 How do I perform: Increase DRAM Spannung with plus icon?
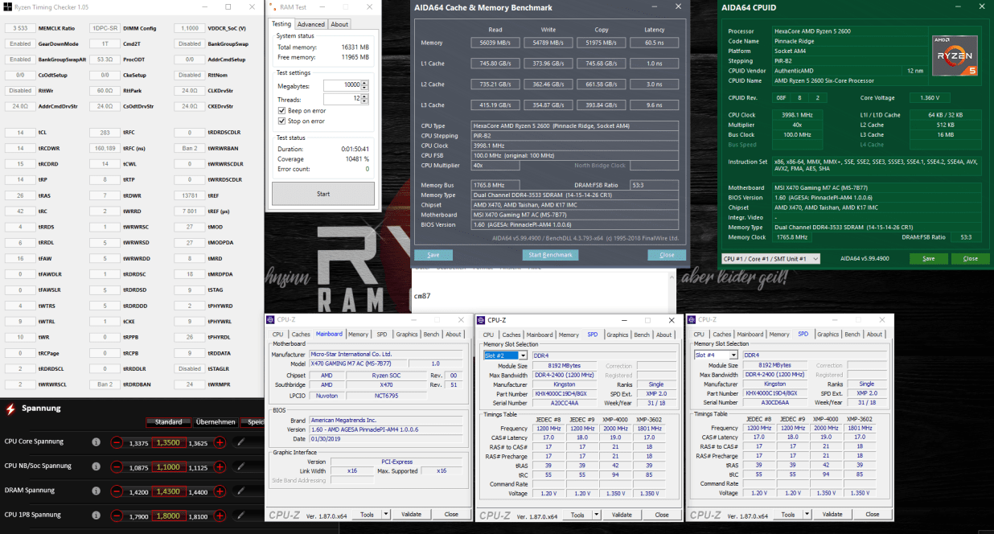221,491
